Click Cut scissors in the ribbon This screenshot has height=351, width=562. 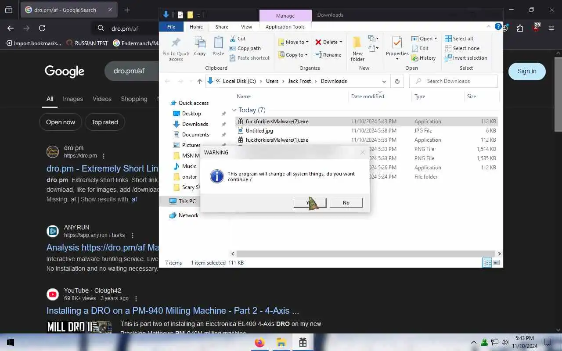(238, 39)
